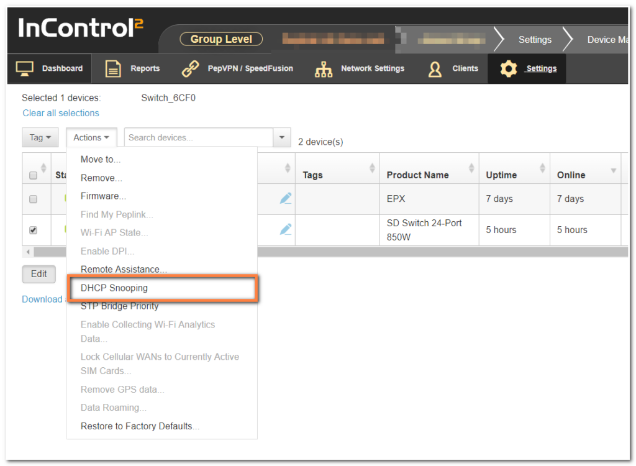Click the Group Level badge

[221, 39]
